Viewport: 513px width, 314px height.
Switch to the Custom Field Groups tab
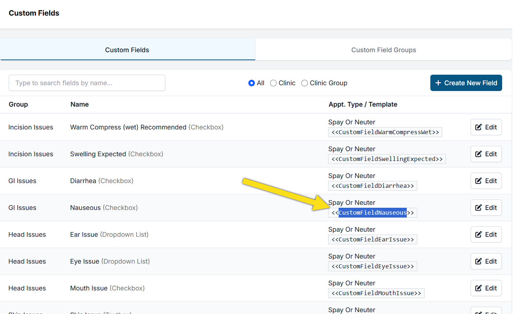click(x=384, y=50)
